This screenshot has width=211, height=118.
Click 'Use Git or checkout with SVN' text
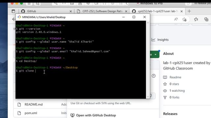[101, 103]
